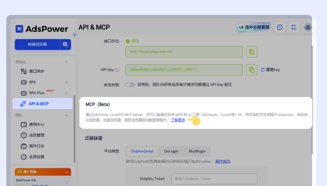Collapse the 团队 section
Image resolution: width=327 pixels, height=186 pixels.
click(x=66, y=115)
